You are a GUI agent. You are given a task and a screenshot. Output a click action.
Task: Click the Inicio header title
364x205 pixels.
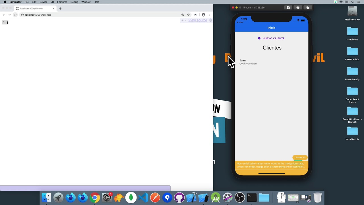(x=272, y=28)
